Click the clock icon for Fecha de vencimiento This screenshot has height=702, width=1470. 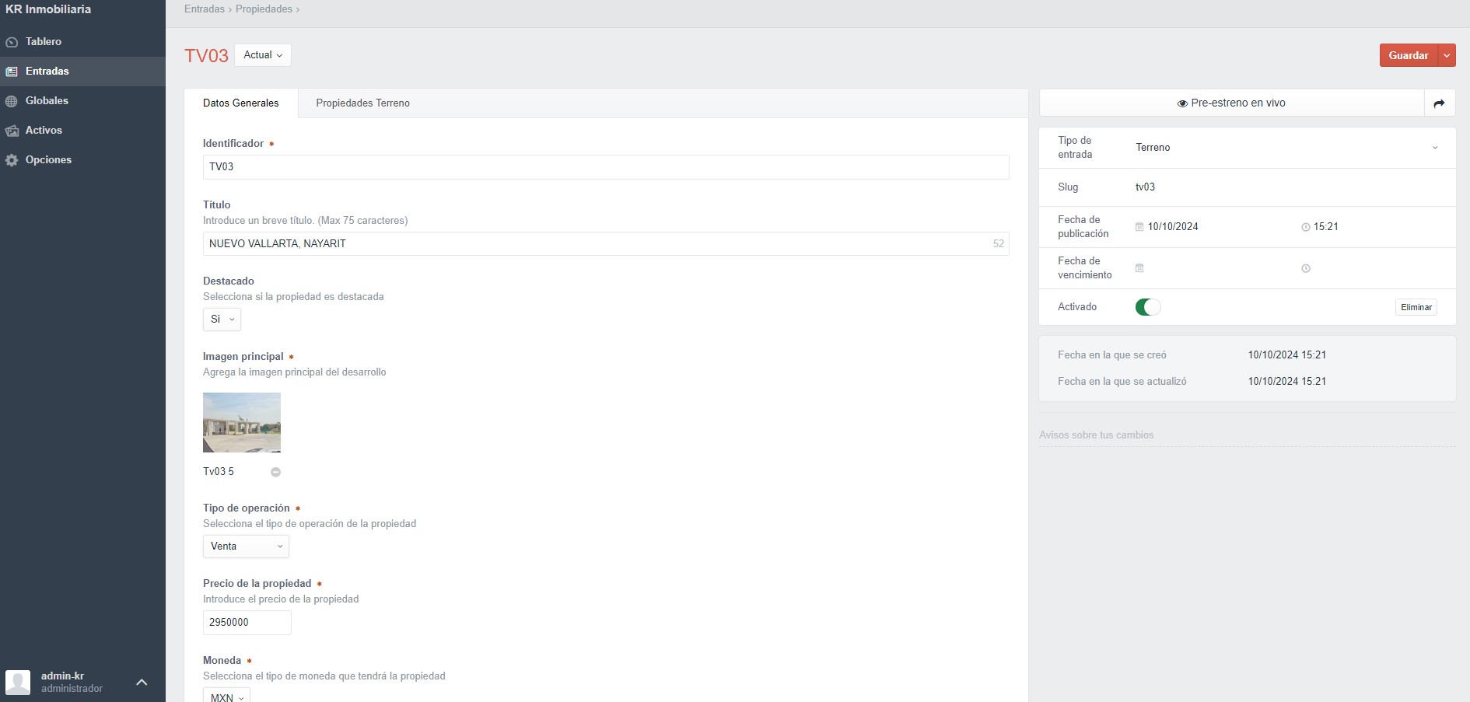[1306, 268]
